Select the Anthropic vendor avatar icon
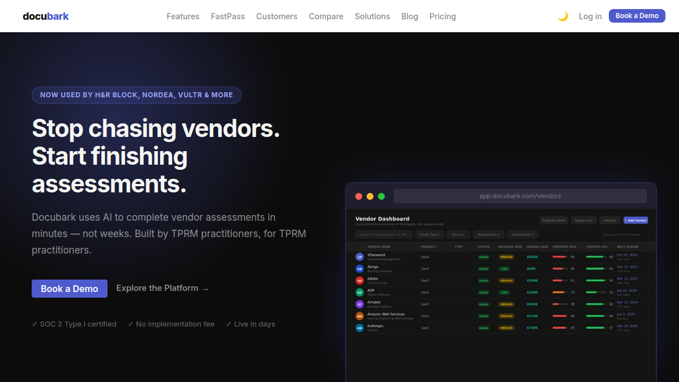The image size is (679, 382). pyautogui.click(x=359, y=328)
